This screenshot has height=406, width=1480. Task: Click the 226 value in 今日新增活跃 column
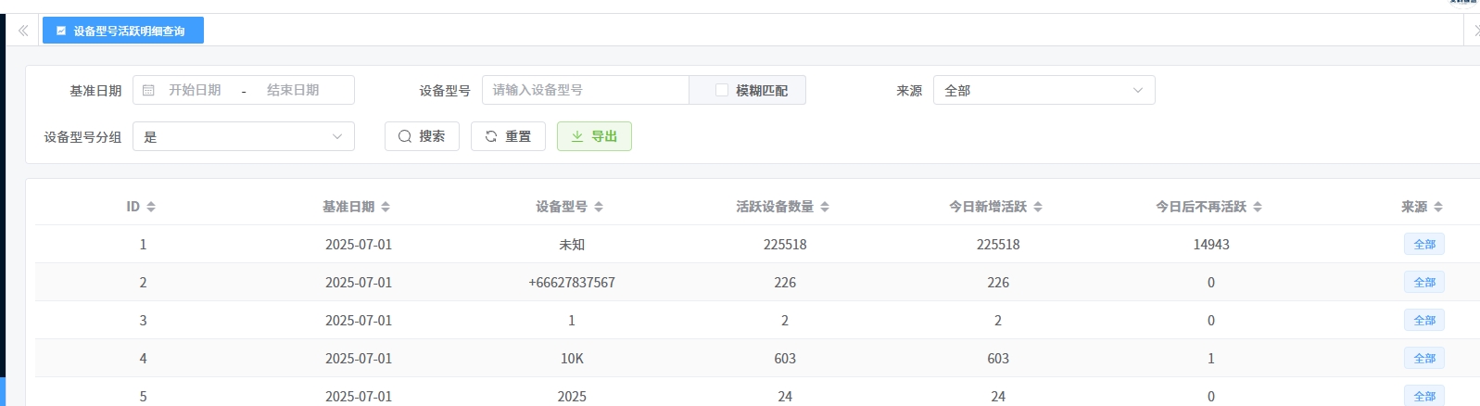(x=998, y=283)
